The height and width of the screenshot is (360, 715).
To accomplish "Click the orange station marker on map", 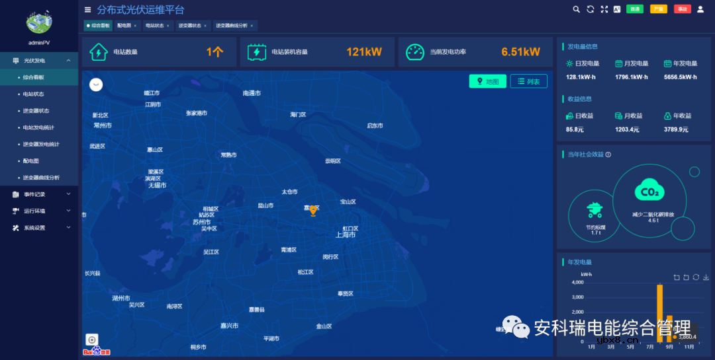I will point(313,211).
